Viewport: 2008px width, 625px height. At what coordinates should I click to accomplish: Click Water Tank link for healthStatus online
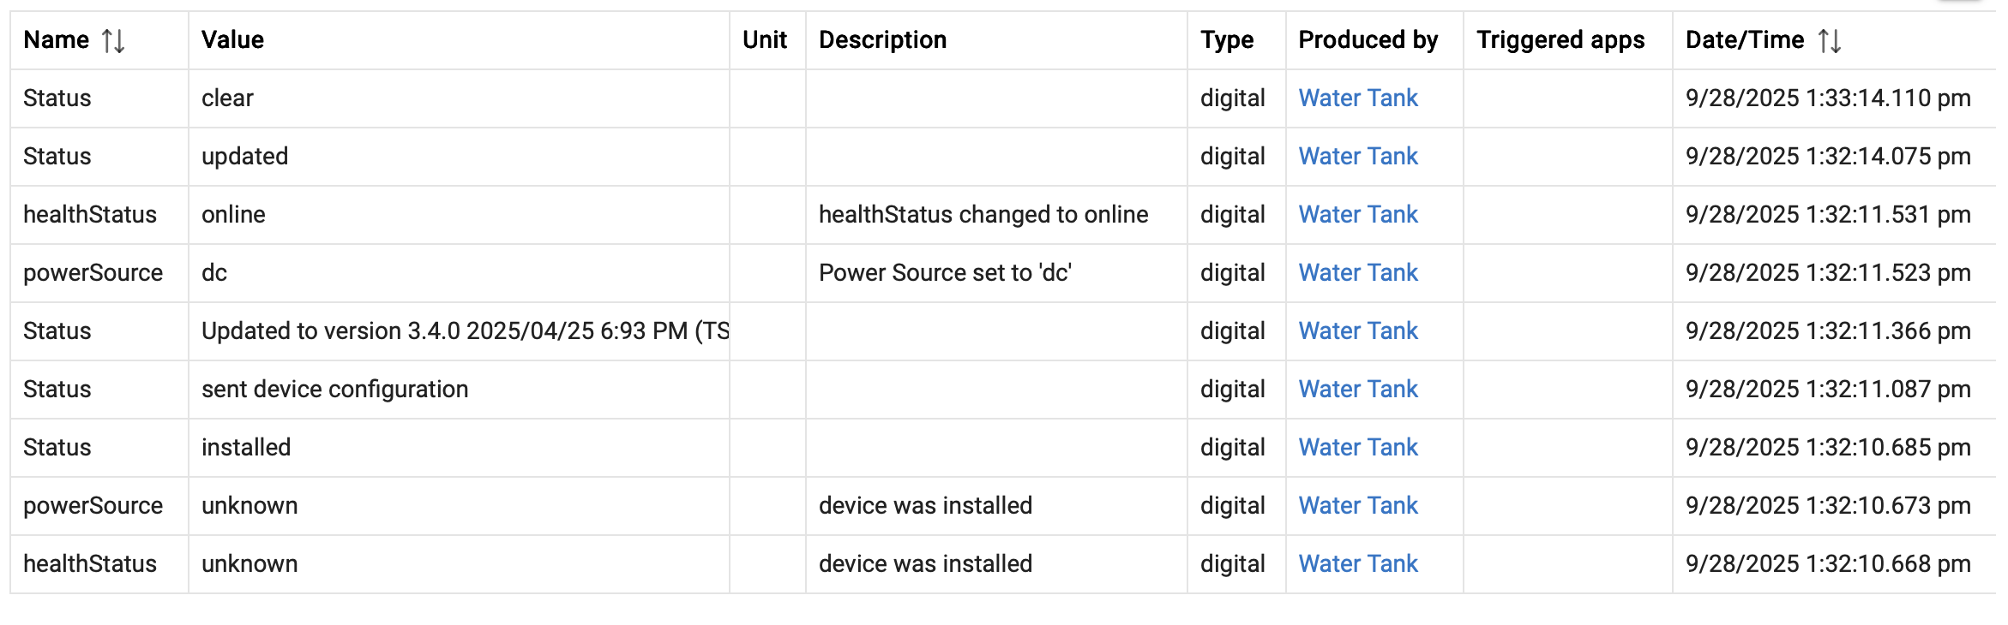point(1357,215)
